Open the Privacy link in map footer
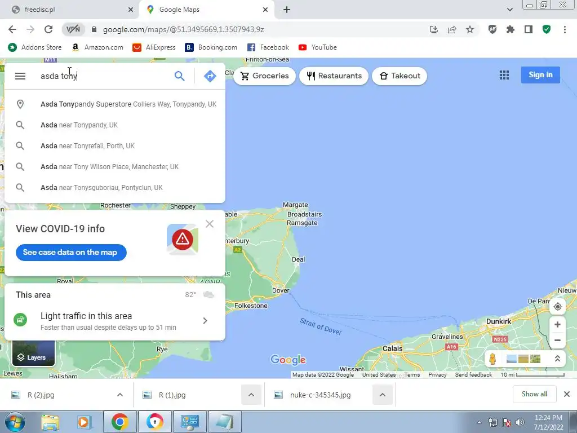The image size is (577, 433). (x=437, y=374)
